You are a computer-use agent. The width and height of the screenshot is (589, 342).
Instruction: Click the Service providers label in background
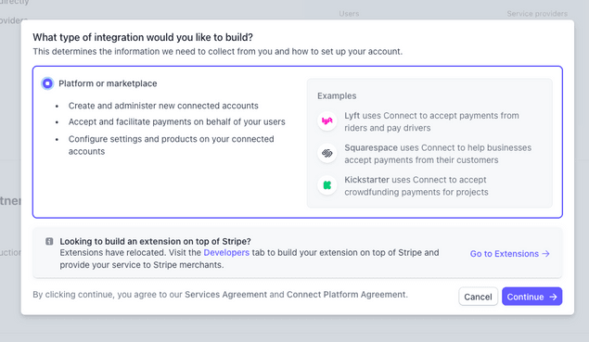tap(537, 14)
